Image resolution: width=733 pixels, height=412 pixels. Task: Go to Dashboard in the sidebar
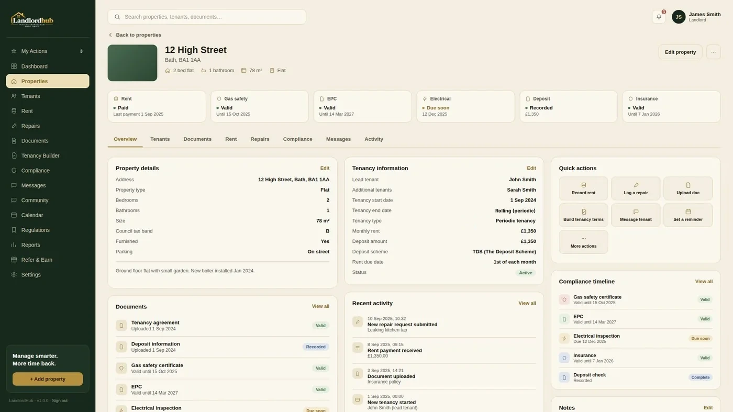(48, 66)
